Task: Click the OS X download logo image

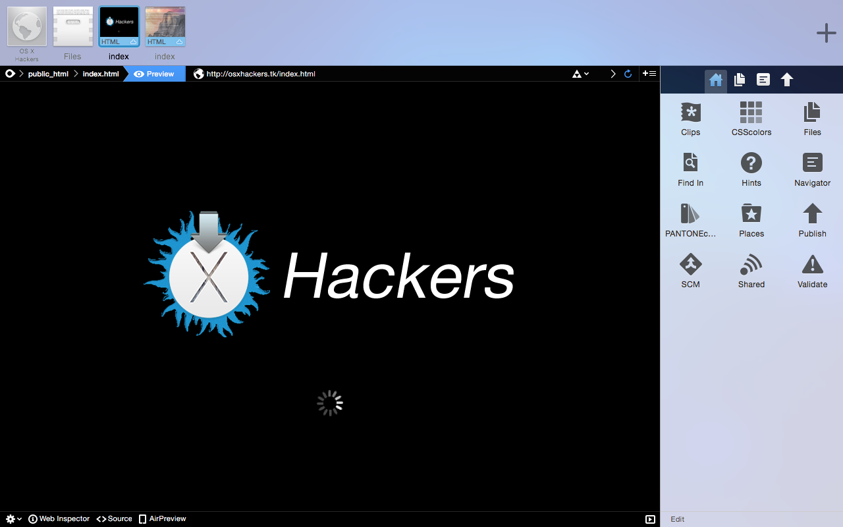Action: point(207,274)
